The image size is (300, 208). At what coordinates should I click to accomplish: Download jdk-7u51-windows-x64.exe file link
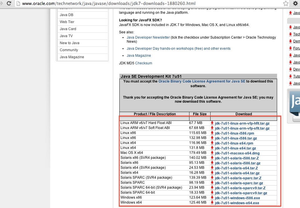pyautogui.click(x=237, y=203)
